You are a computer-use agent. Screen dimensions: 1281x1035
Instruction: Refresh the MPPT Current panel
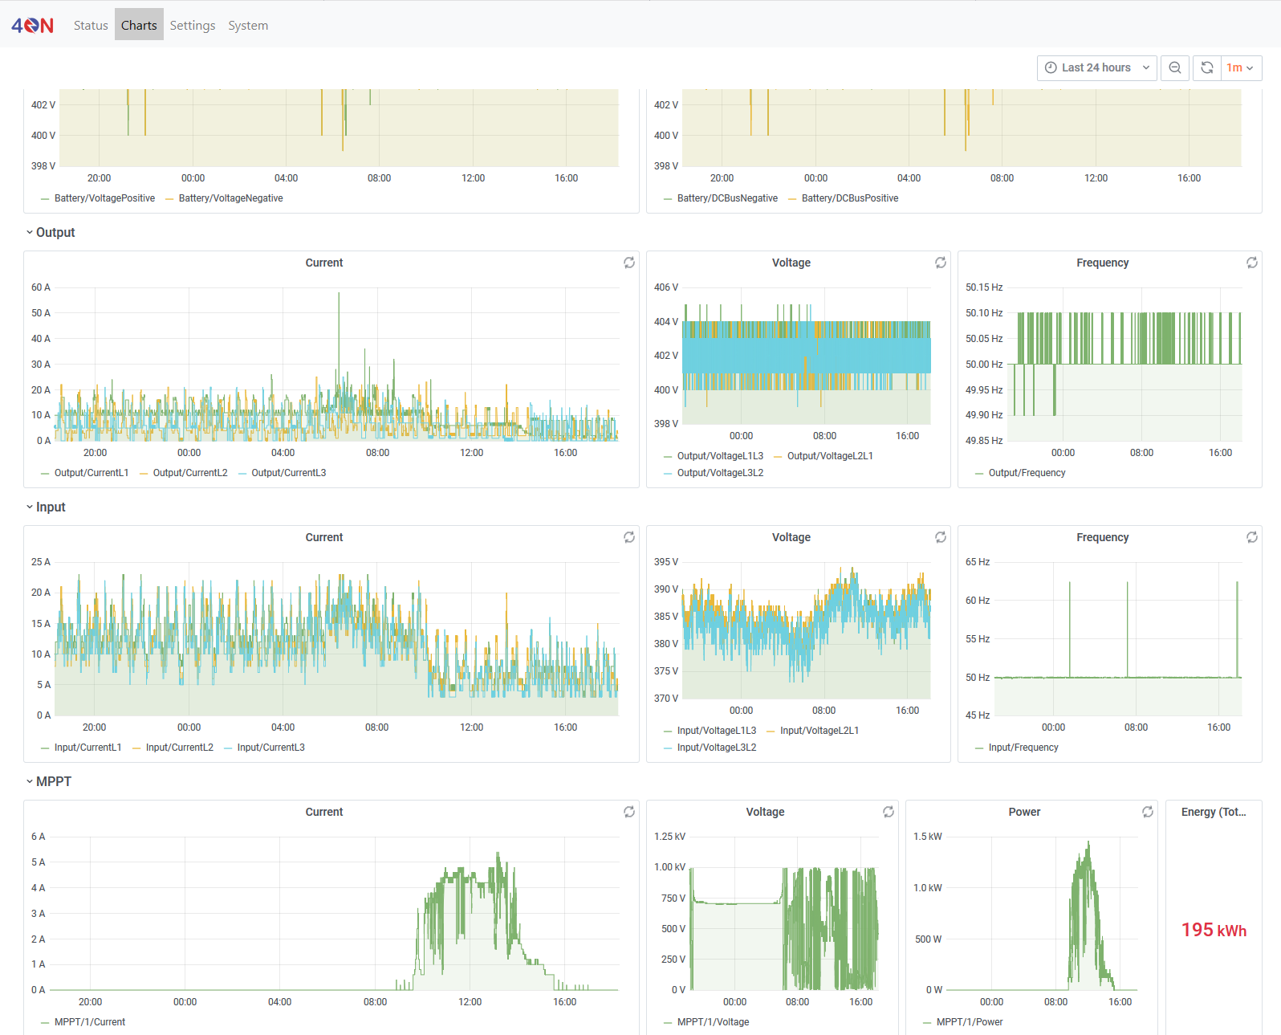coord(629,812)
